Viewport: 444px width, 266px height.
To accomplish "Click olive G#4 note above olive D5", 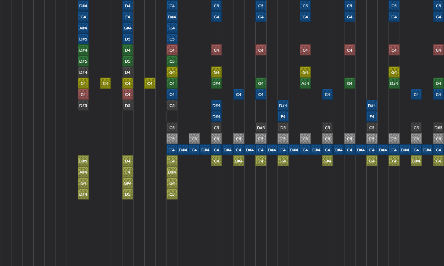I will pos(128,183).
